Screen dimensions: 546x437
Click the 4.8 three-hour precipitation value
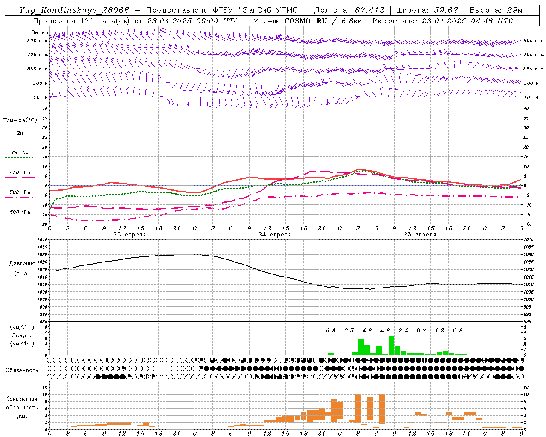367,330
